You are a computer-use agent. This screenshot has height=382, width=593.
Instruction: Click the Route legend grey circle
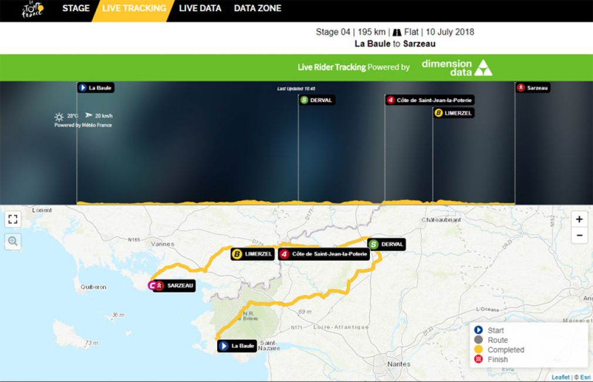click(x=479, y=340)
